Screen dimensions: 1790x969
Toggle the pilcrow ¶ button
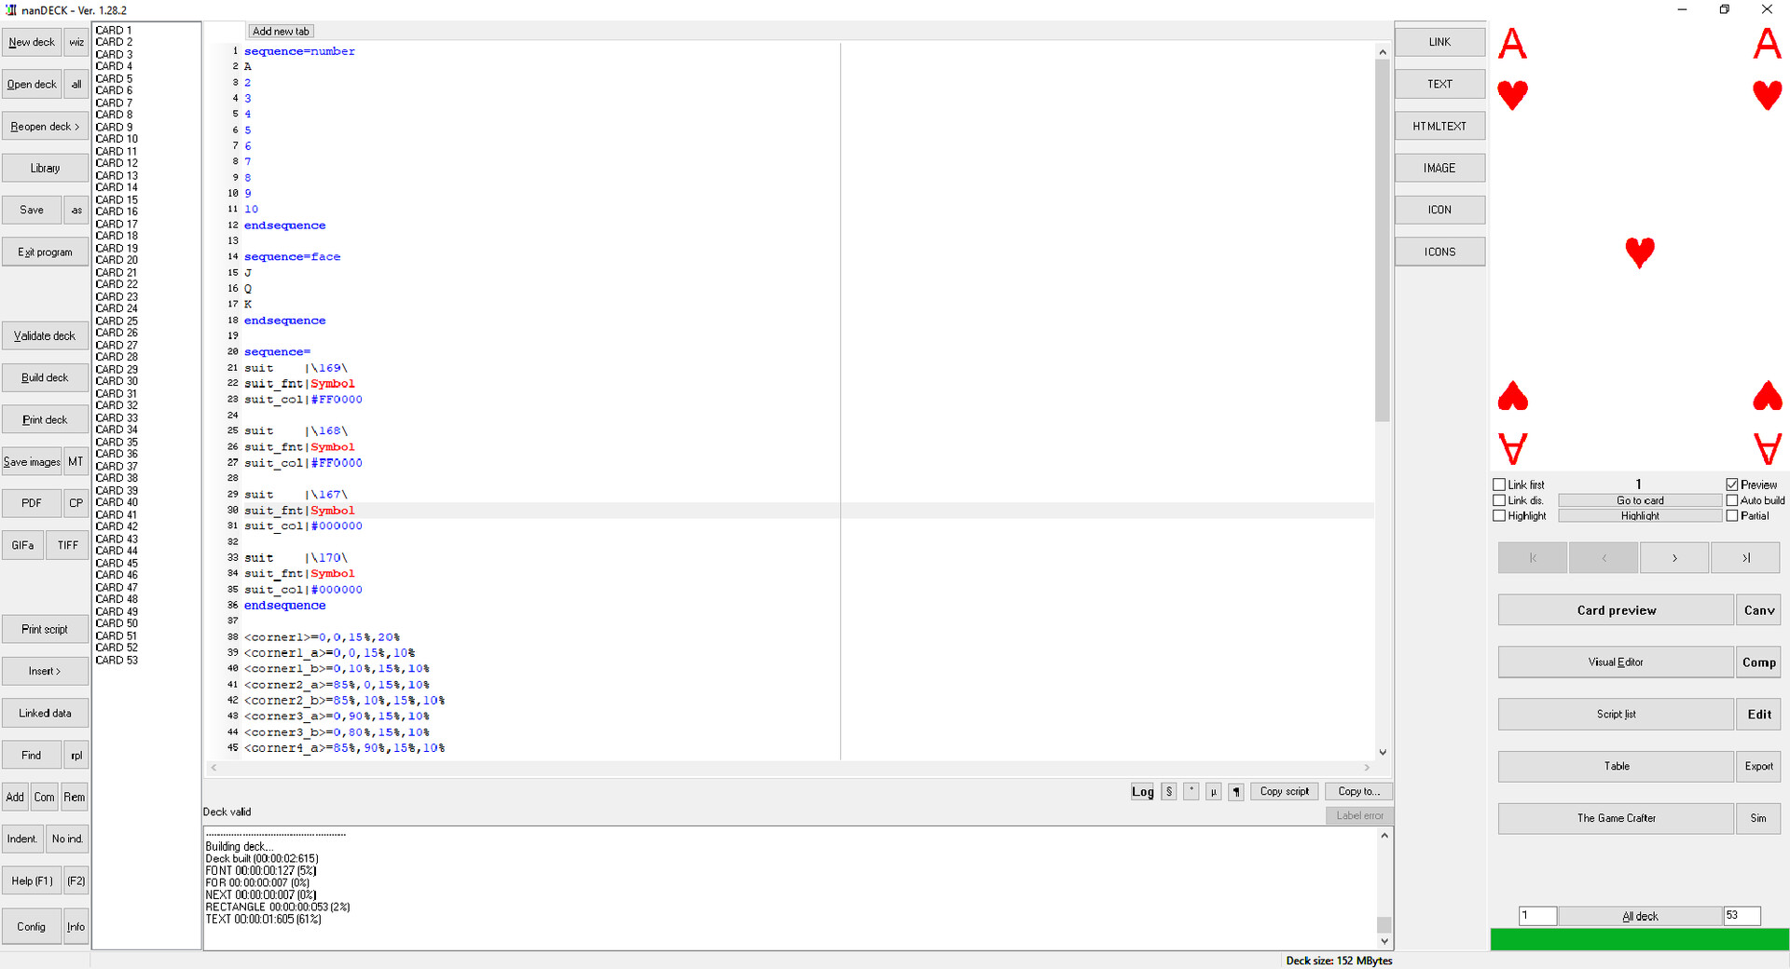[x=1235, y=792]
